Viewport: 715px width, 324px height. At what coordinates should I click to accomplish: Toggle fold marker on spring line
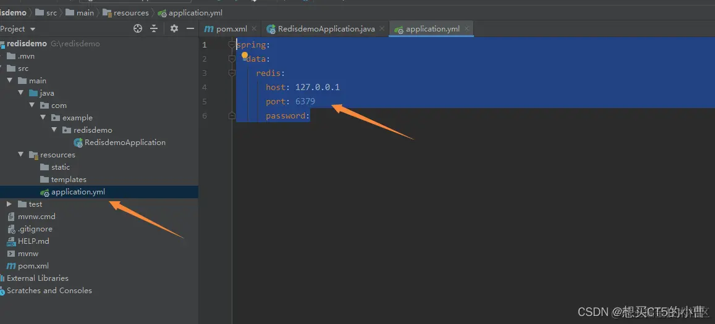232,44
